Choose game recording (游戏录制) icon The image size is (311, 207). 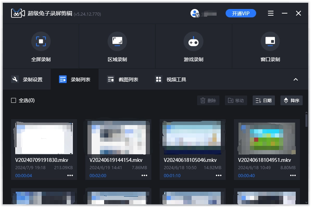[193, 42]
